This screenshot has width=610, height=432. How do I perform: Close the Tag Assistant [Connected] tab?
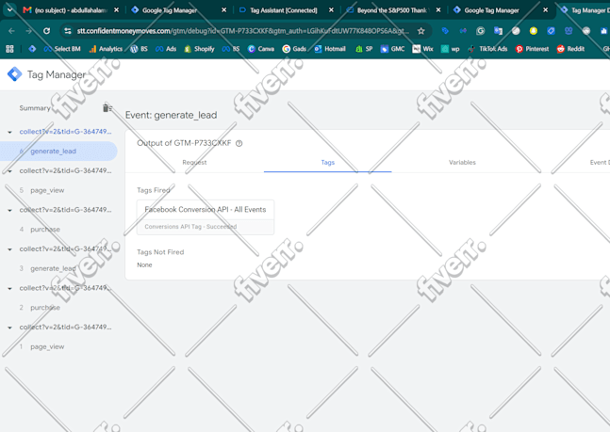point(331,10)
